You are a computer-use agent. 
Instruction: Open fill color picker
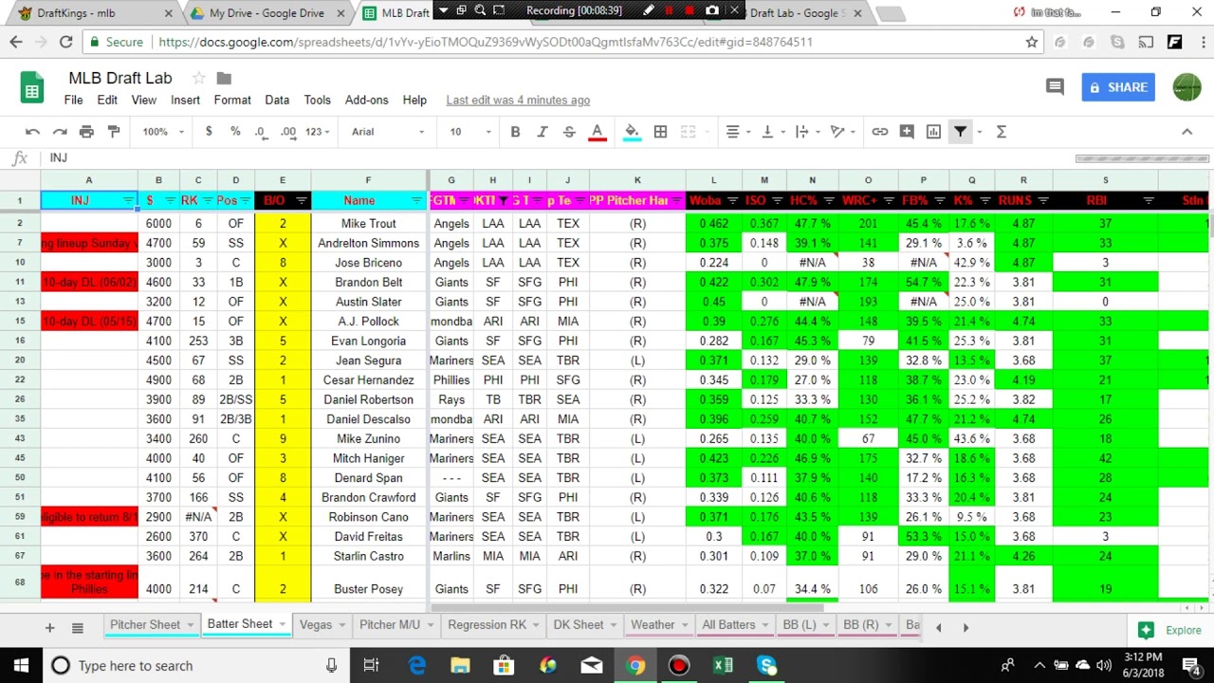(x=632, y=132)
